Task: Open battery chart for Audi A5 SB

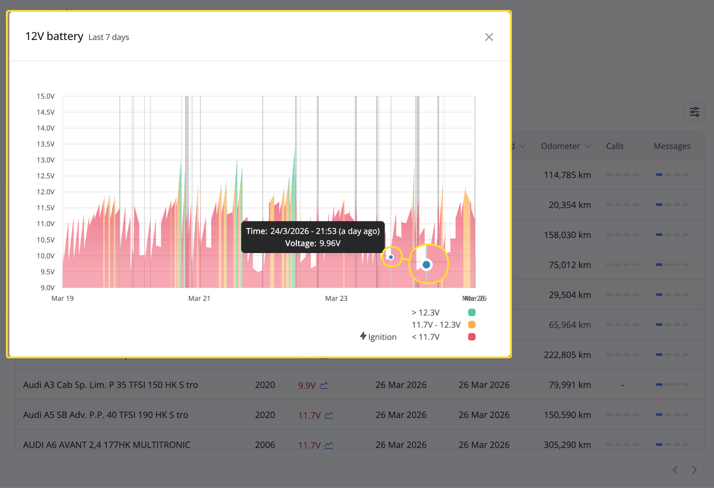Action: pyautogui.click(x=329, y=415)
